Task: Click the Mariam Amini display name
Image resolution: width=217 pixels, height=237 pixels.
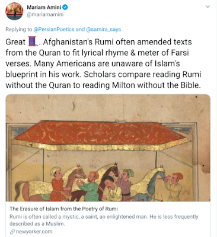Action: pos(44,7)
